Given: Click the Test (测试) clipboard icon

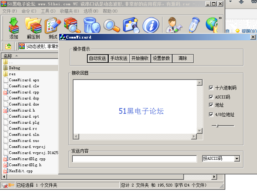Looking at the screenshot, I should tap(53, 25).
